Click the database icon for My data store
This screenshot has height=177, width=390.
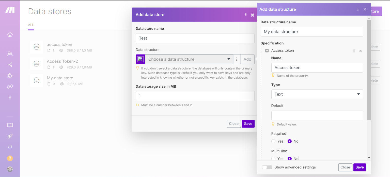36,80
